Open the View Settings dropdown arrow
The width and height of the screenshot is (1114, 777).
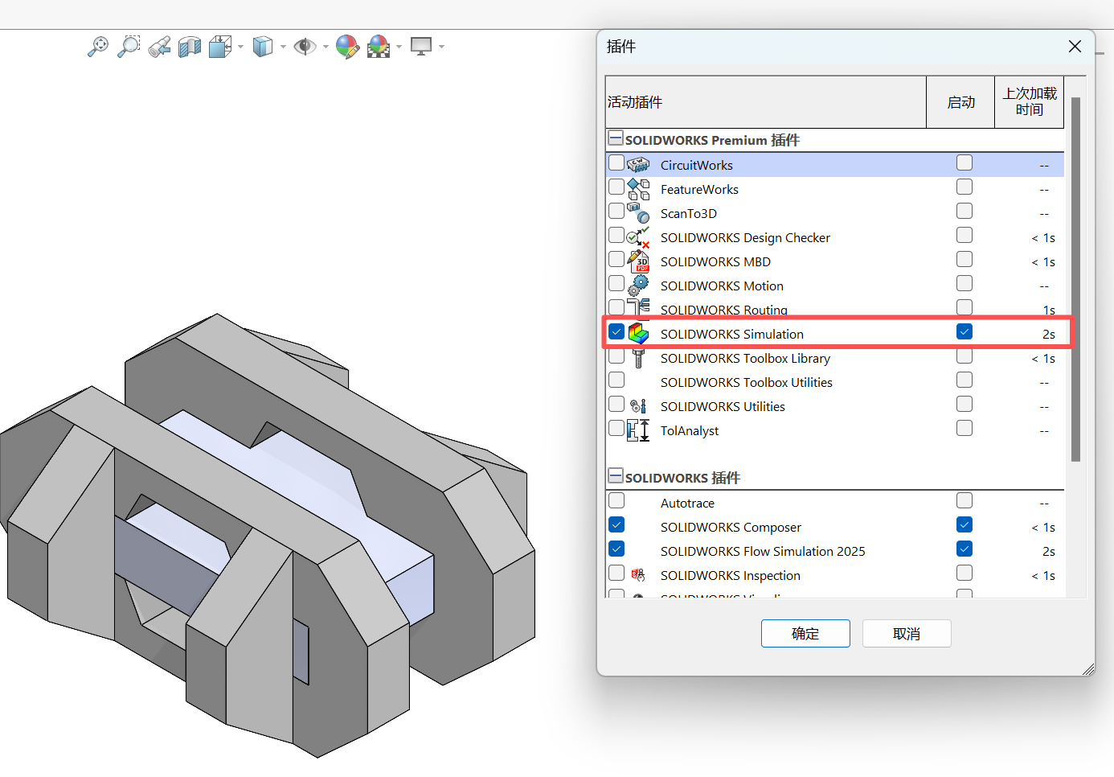click(441, 47)
